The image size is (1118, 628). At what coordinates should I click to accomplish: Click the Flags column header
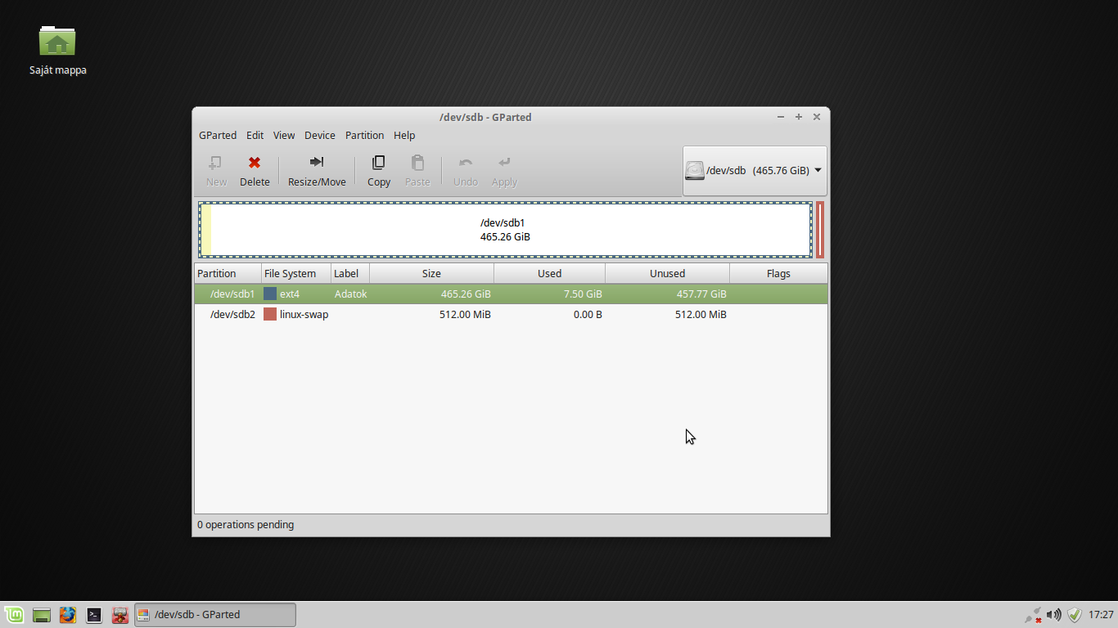pos(778,273)
